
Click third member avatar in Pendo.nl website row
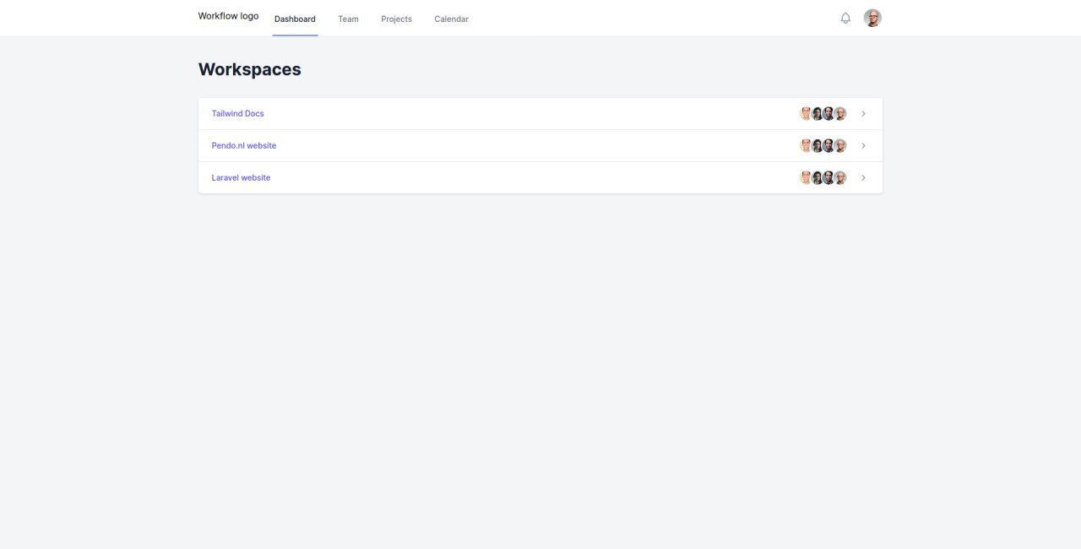click(828, 145)
